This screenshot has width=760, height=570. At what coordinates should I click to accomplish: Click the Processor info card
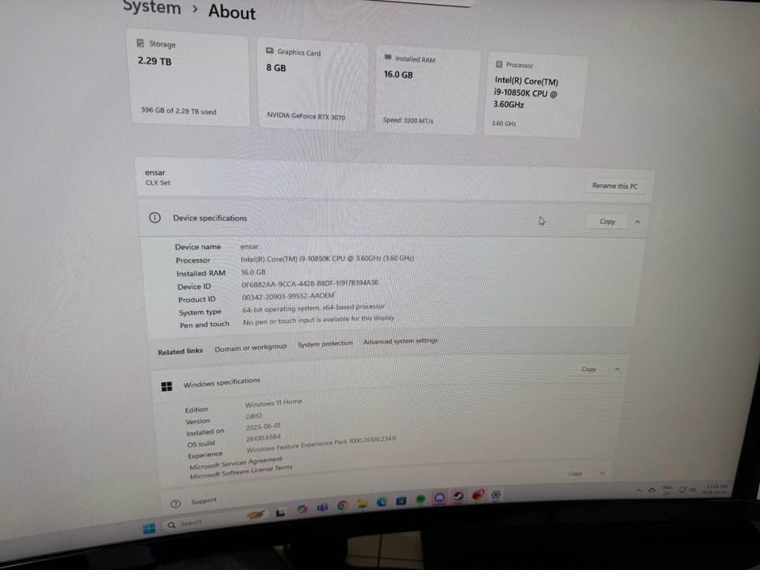point(534,95)
